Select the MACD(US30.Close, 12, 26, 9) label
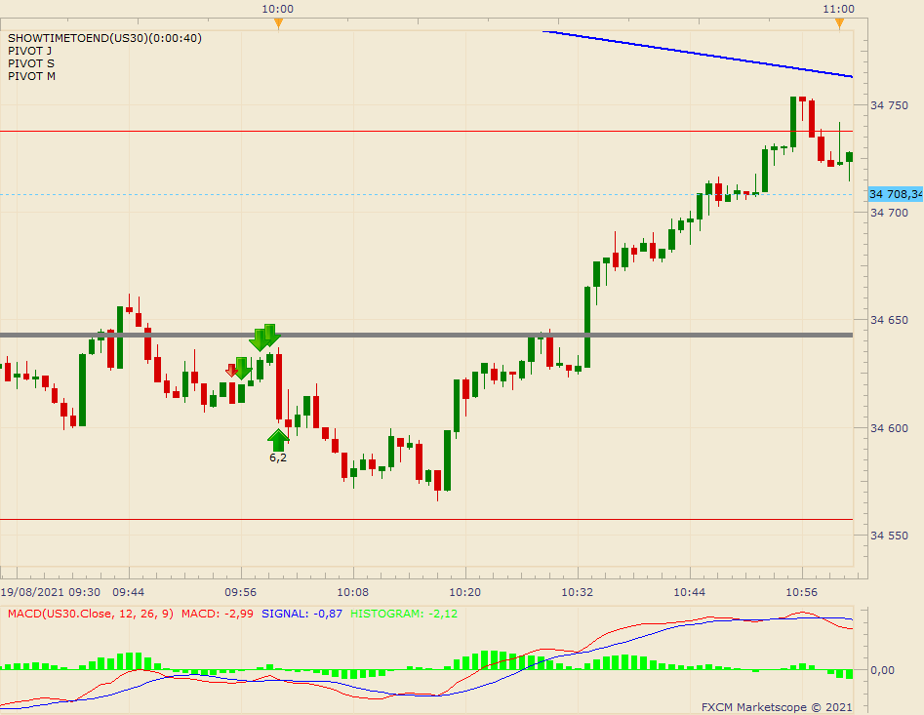This screenshot has width=924, height=715. tap(91, 614)
